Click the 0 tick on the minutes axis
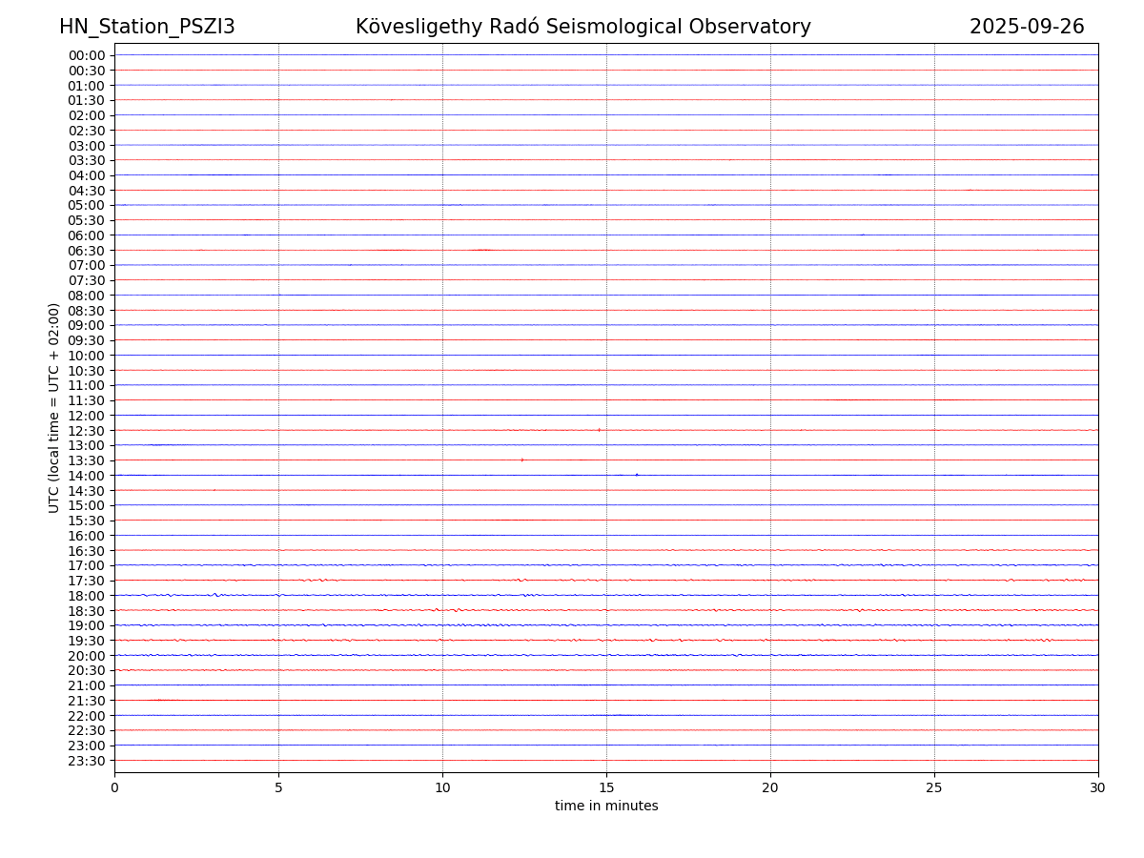The image size is (1144, 858). tap(114, 788)
